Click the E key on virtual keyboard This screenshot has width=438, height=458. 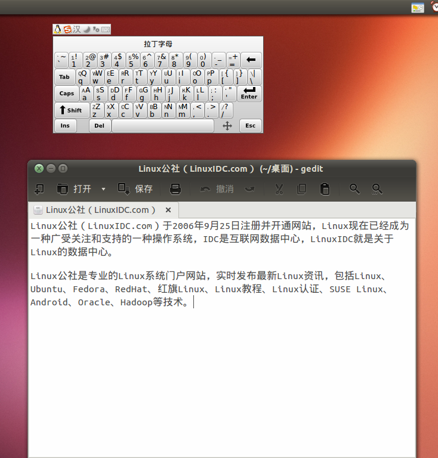(112, 77)
